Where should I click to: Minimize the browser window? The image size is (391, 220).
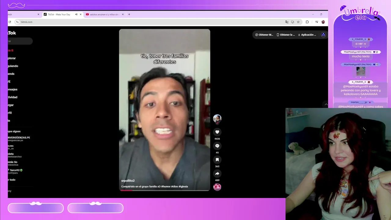point(313,14)
